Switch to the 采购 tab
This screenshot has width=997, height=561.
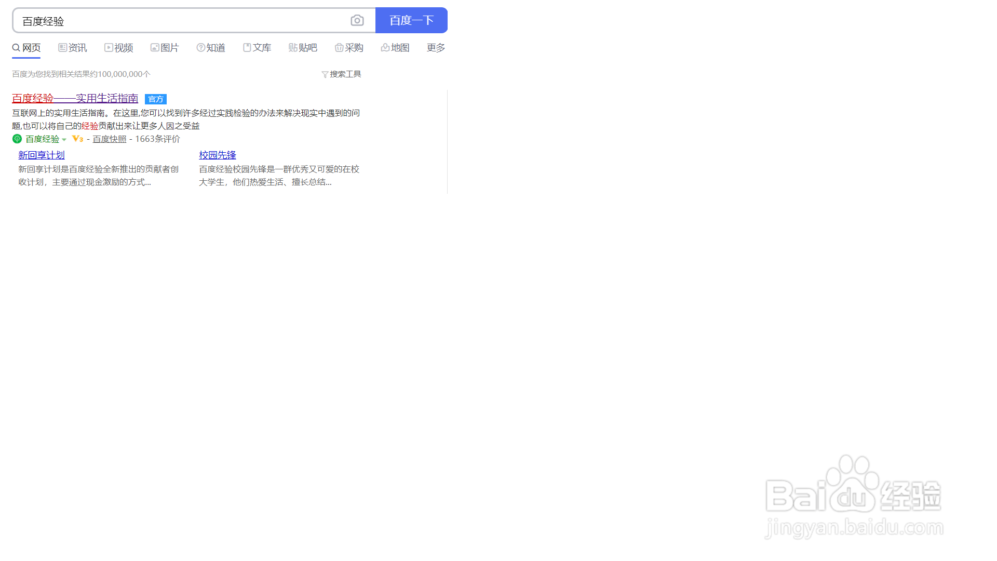[x=349, y=48]
